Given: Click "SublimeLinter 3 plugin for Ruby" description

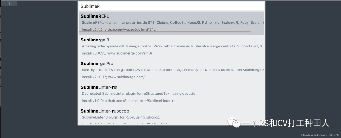Looking at the screenshot, I should coord(121,117).
